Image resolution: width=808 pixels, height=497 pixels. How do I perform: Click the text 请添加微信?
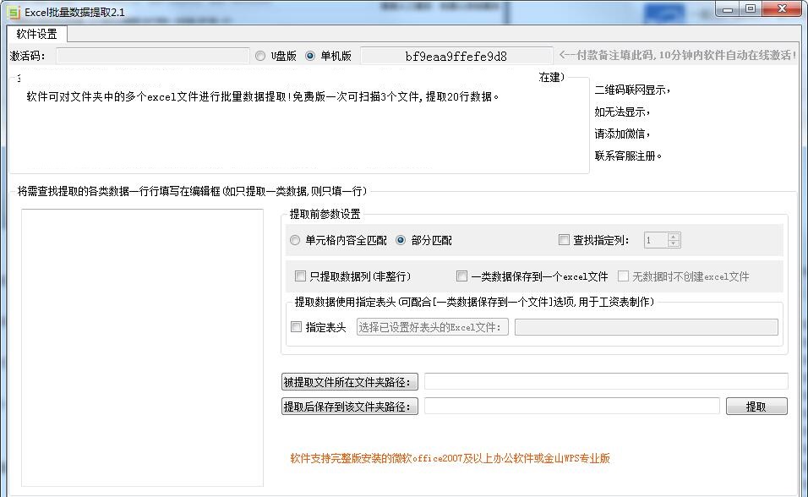[x=622, y=134]
